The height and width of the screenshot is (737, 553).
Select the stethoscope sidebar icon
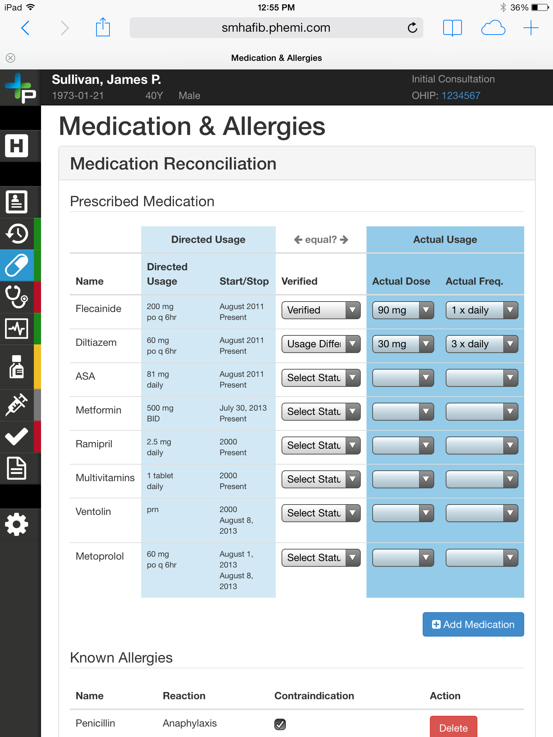point(17,297)
